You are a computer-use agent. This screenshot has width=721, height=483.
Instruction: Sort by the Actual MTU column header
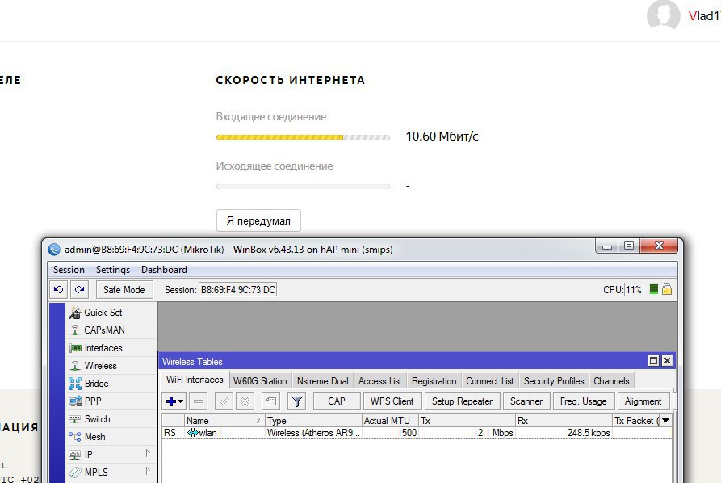[x=390, y=421]
